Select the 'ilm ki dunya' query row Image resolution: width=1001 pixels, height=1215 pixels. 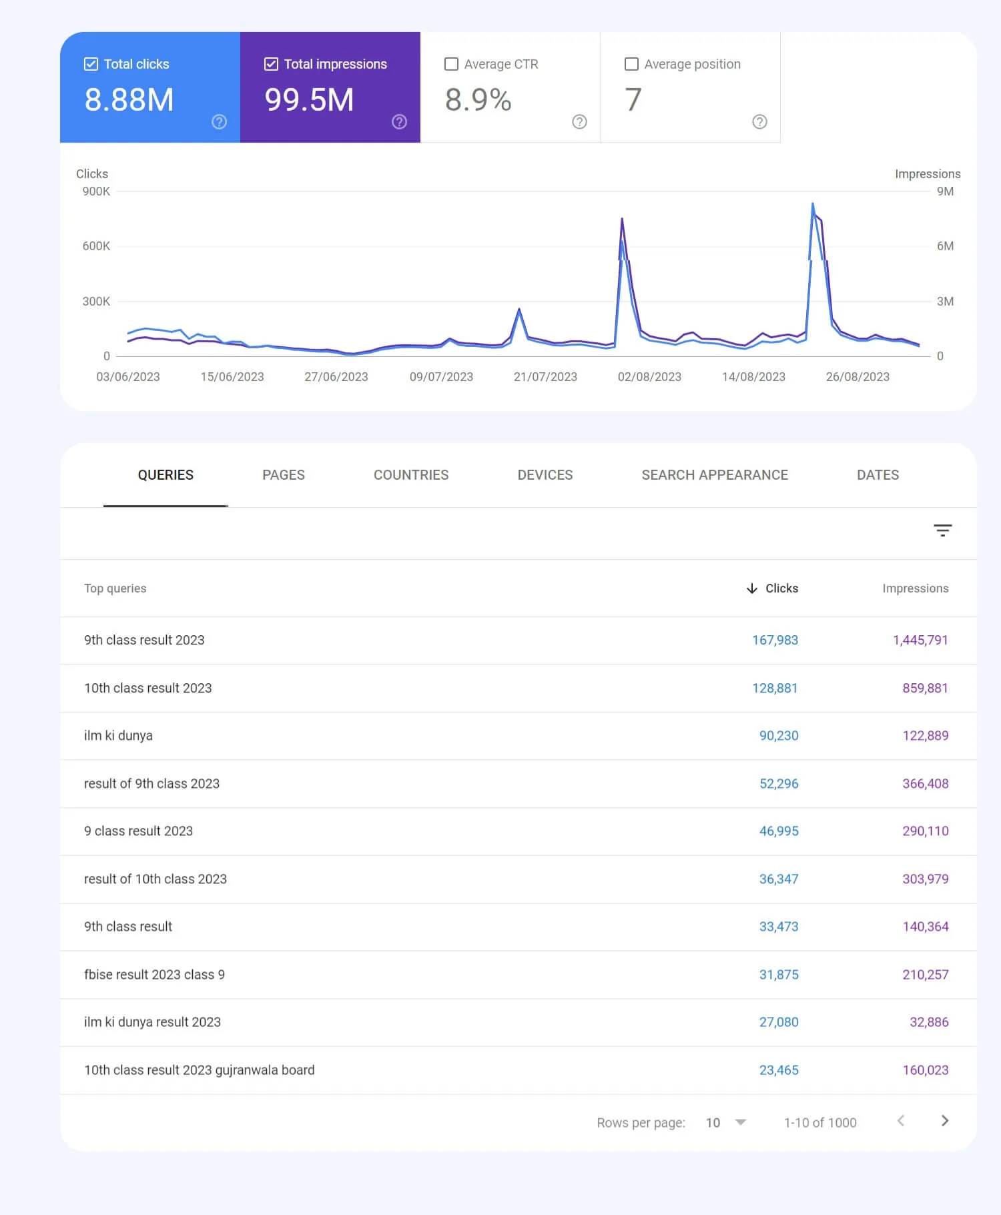519,736
